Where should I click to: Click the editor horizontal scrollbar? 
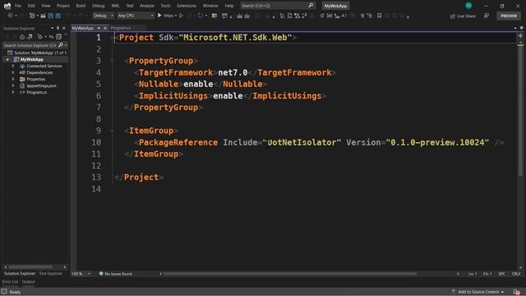[290, 274]
